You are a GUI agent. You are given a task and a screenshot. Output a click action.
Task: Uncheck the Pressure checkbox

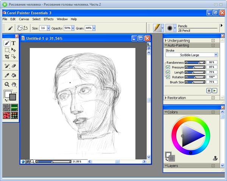pos(168,67)
